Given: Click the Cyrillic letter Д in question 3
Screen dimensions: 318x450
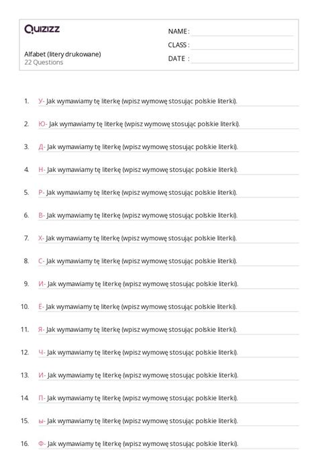Looking at the screenshot, I should tap(41, 147).
